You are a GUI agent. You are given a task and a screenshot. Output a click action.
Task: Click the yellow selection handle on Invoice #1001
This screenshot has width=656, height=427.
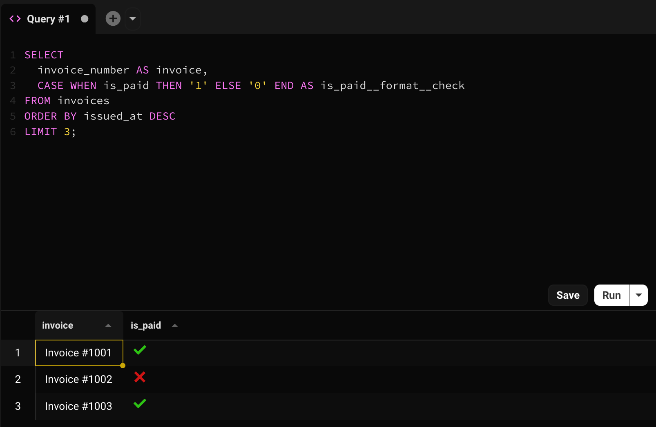pyautogui.click(x=123, y=366)
